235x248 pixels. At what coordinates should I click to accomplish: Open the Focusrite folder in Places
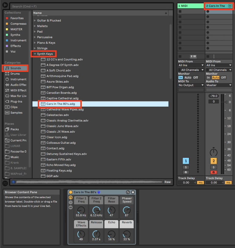(16, 151)
